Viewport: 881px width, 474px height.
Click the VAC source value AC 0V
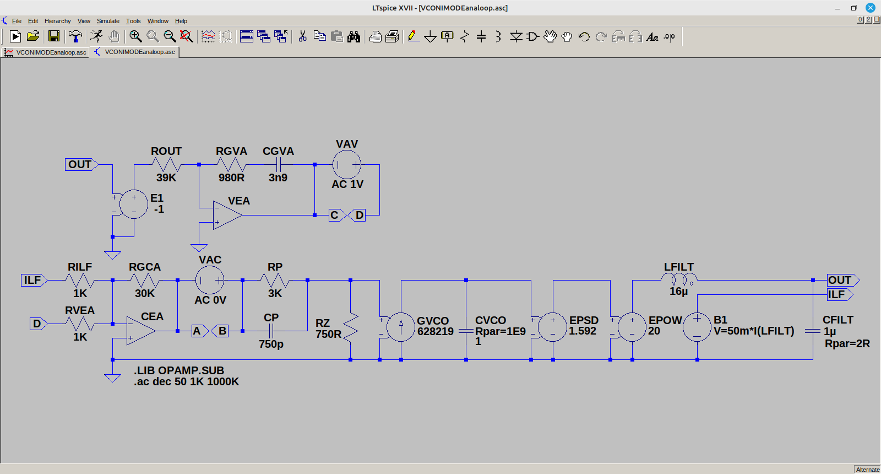coord(210,300)
